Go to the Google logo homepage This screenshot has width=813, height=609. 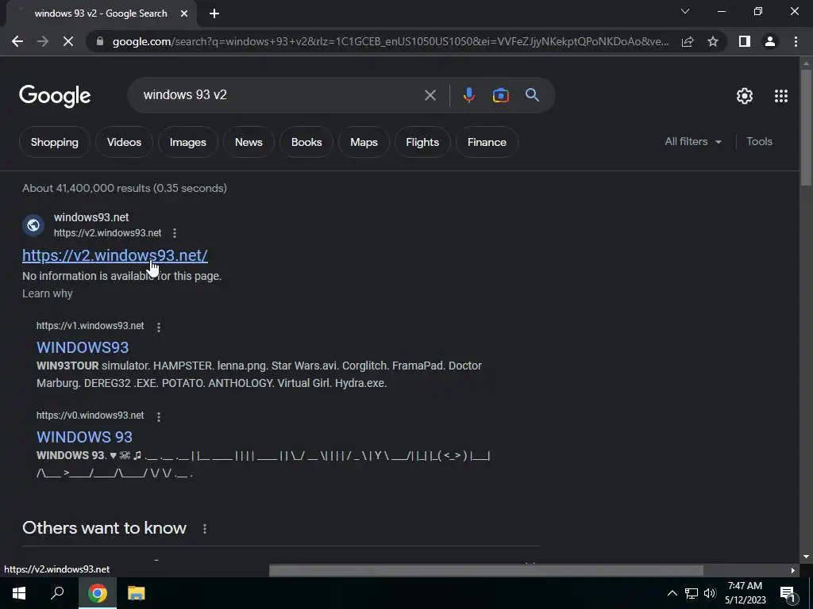(55, 96)
